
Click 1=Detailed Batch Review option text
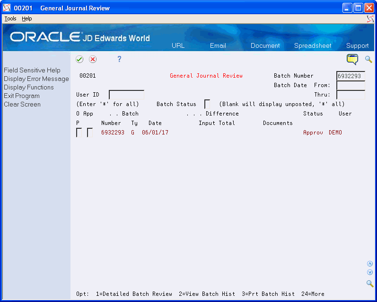[x=134, y=294]
